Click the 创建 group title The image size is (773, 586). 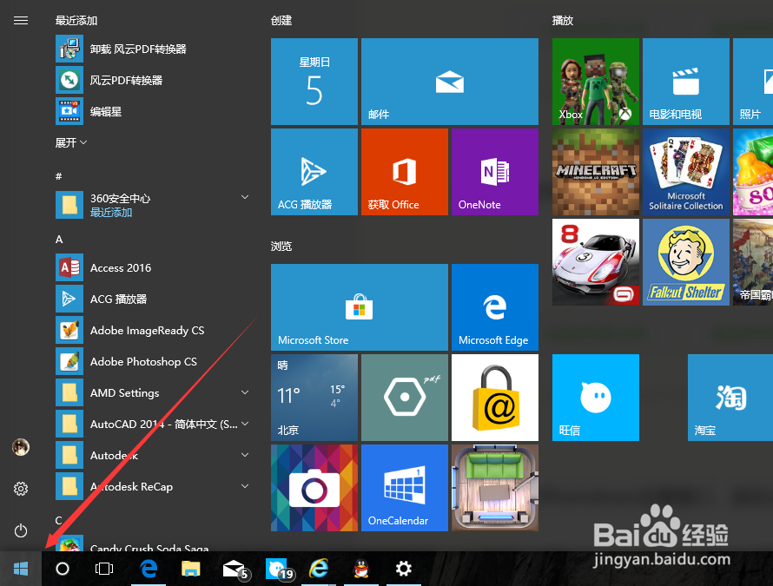281,20
